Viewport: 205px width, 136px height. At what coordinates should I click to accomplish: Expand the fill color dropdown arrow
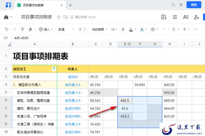[146, 29]
